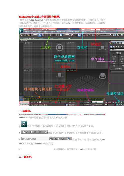Viewport: 124px width, 176px height.
Task: Open the Mini Curve Editor icon
Action: pyautogui.click(x=25, y=99)
